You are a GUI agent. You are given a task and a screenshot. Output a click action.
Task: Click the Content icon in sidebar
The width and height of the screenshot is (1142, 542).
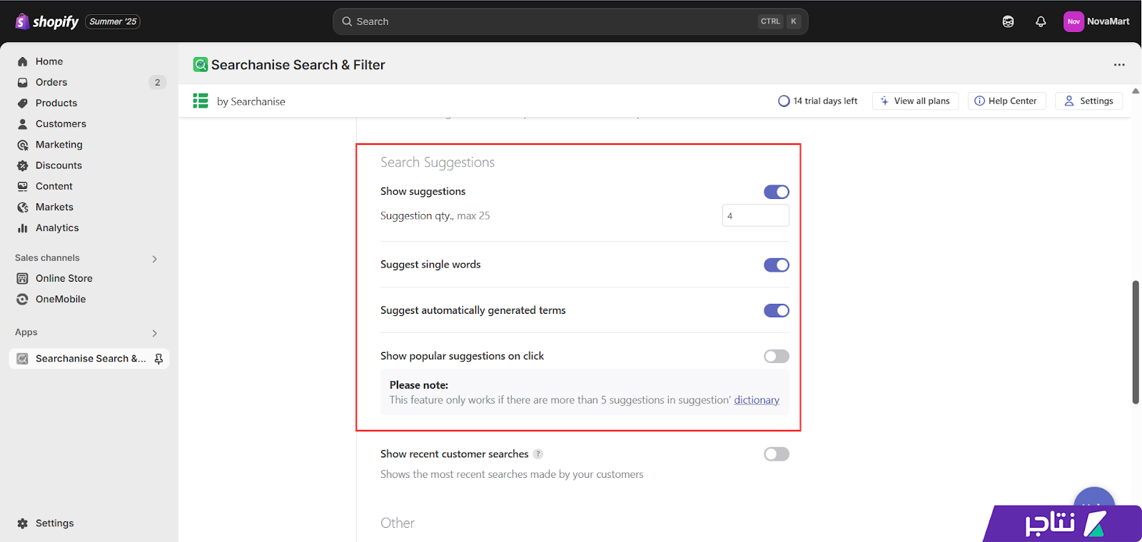(x=23, y=186)
